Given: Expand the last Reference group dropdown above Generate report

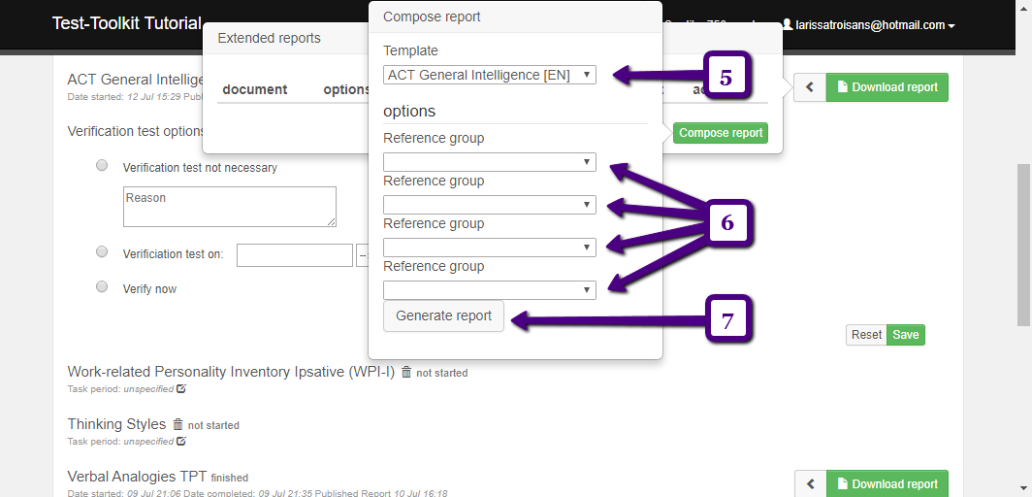Looking at the screenshot, I should point(490,290).
